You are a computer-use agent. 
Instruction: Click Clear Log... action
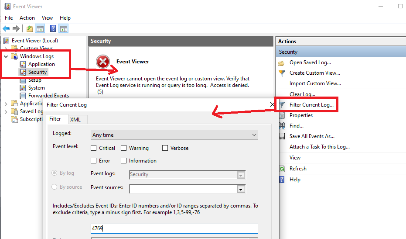tap(303, 94)
